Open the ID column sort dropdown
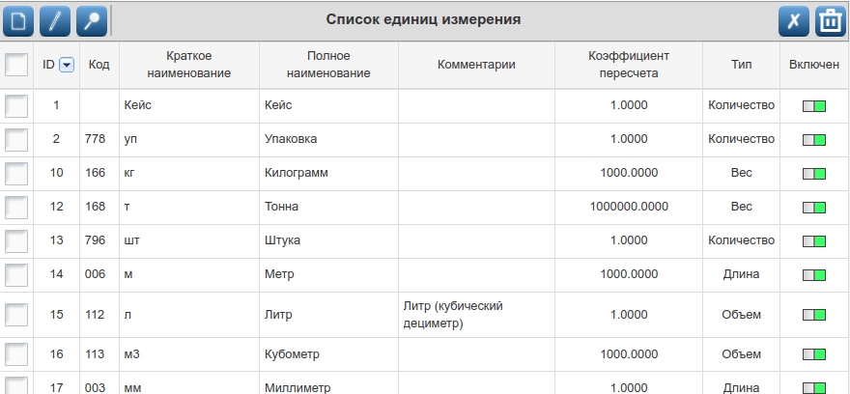This screenshot has width=850, height=394. [67, 65]
